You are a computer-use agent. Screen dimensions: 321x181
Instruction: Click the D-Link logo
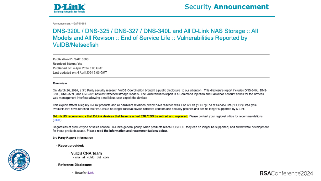(x=69, y=8)
